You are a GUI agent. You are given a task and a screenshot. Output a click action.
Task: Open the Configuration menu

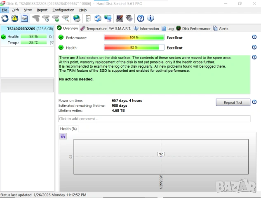click(63, 9)
